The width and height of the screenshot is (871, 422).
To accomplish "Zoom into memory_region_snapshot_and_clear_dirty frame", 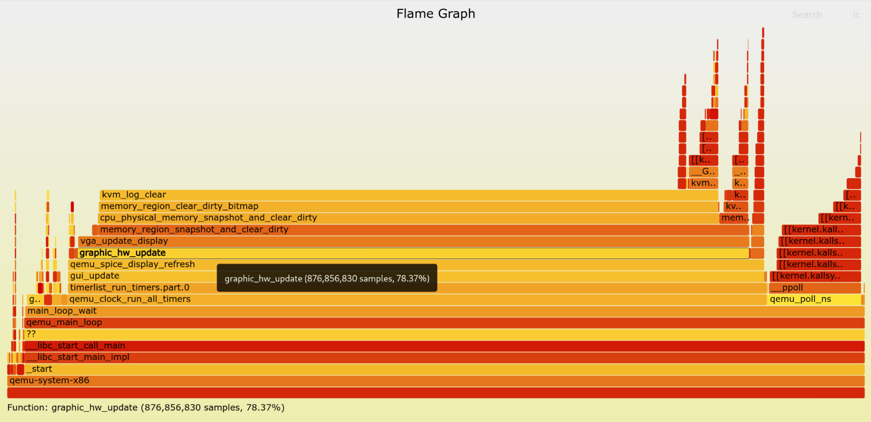I will pos(421,230).
